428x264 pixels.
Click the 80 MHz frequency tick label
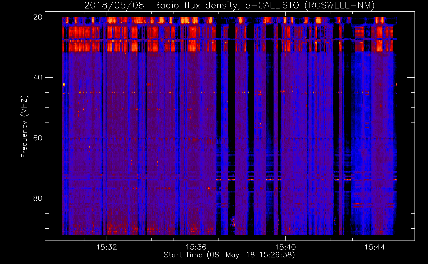click(x=38, y=198)
